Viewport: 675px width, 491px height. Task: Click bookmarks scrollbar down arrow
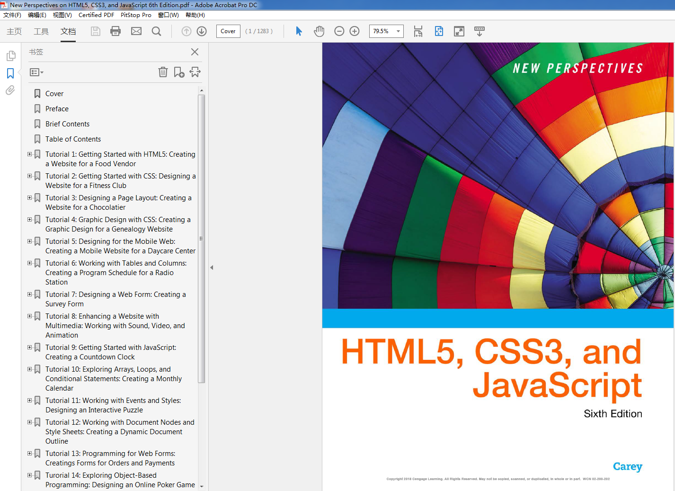202,486
